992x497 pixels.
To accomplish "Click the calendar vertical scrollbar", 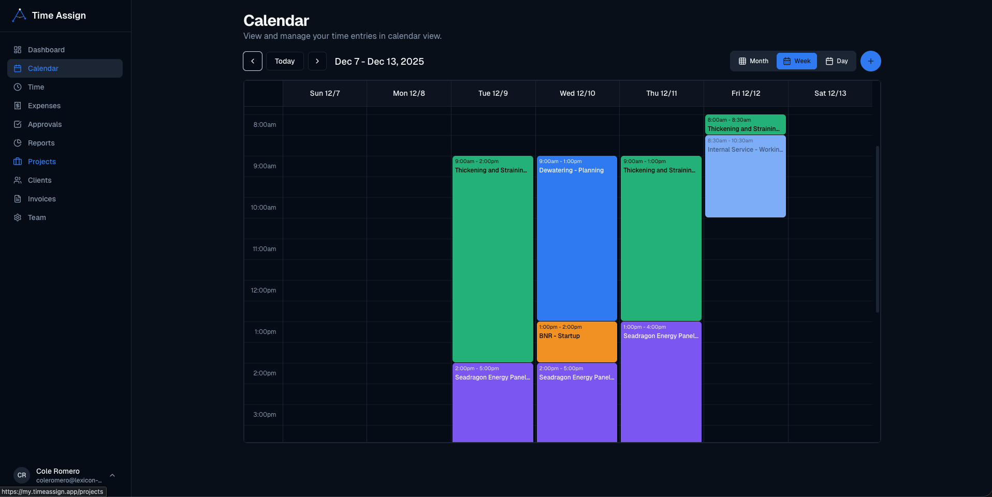I will coord(877,229).
